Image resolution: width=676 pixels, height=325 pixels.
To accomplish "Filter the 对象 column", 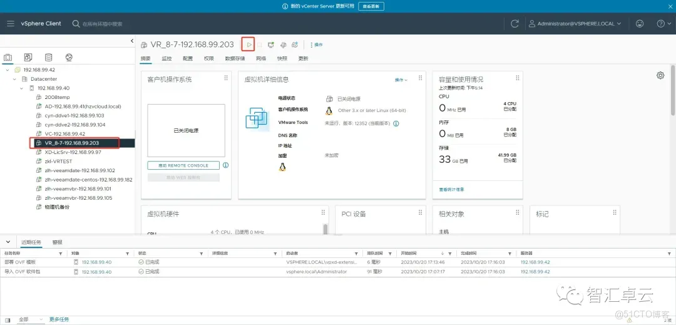I will click(128, 254).
